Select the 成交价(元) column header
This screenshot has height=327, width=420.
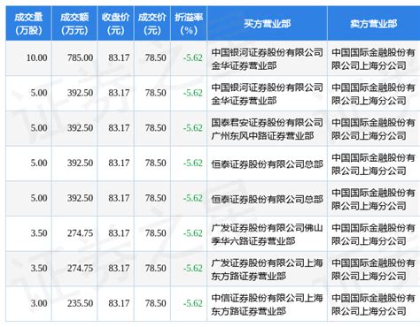pos(152,23)
